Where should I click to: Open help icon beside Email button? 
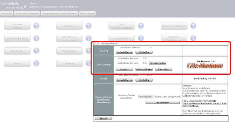(36, 63)
